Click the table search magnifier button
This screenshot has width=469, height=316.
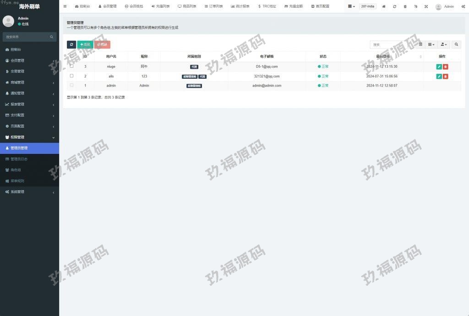[456, 44]
